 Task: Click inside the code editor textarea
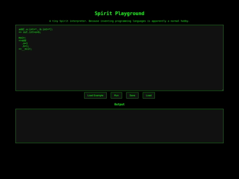point(119,58)
